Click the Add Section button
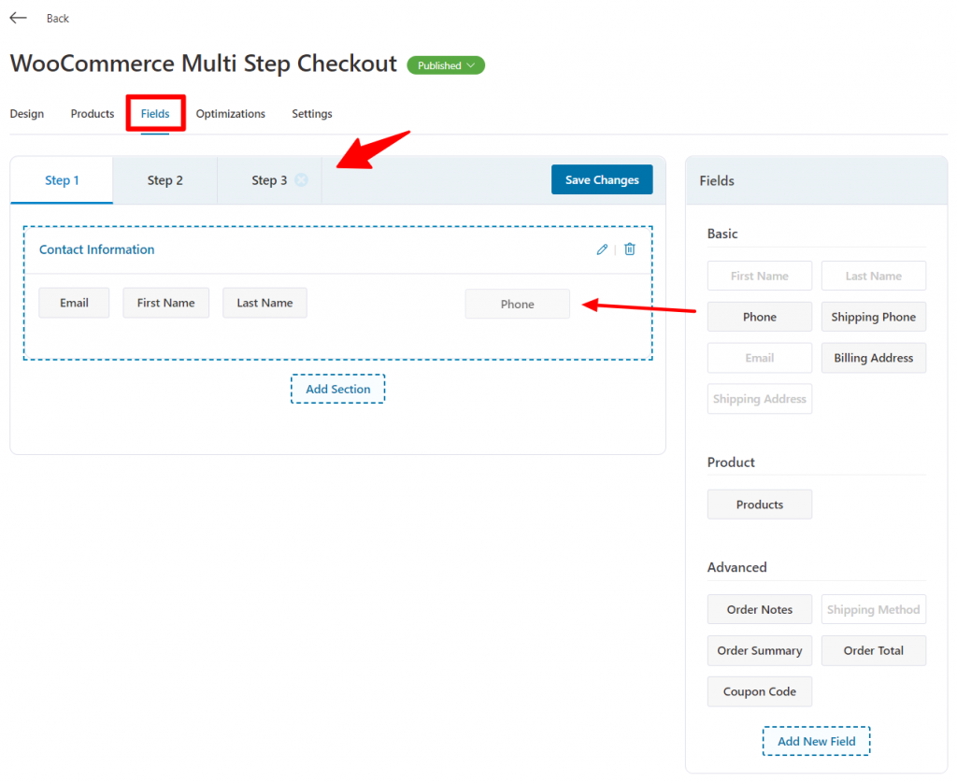Viewport: 957px width, 782px height. (x=338, y=390)
